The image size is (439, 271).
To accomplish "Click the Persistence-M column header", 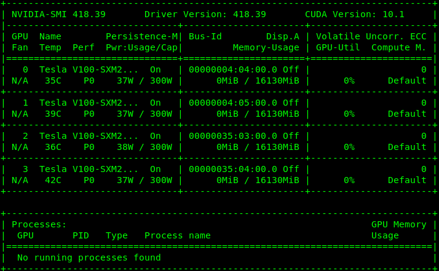I will coord(141,36).
